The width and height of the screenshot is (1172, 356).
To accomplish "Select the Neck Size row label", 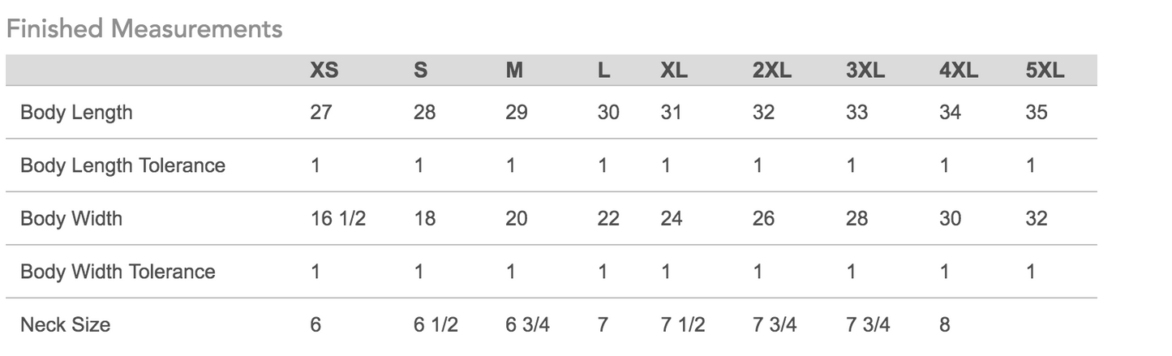I will 65,325.
